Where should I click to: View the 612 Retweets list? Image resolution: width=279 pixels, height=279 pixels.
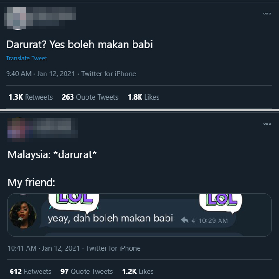point(30,272)
